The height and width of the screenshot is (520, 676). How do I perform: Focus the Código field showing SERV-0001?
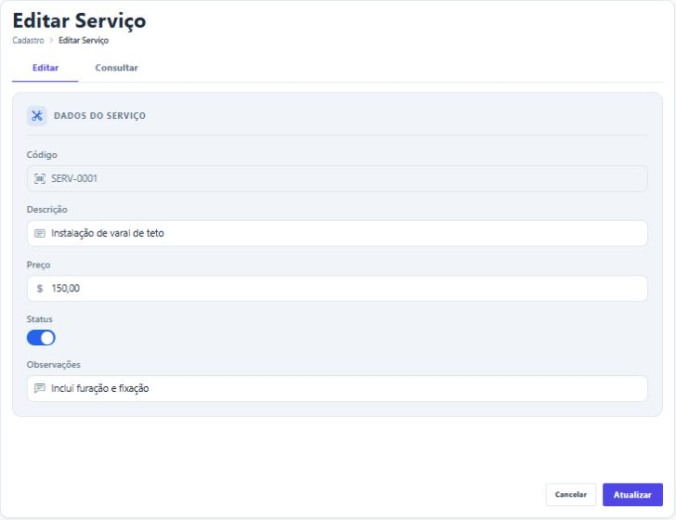coord(337,178)
